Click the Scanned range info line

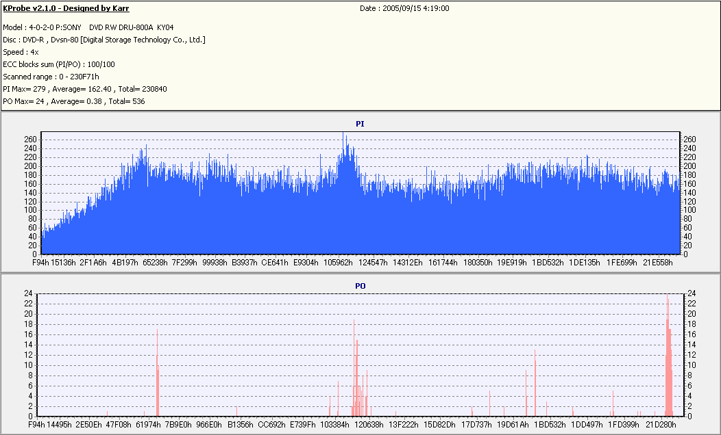coord(51,77)
